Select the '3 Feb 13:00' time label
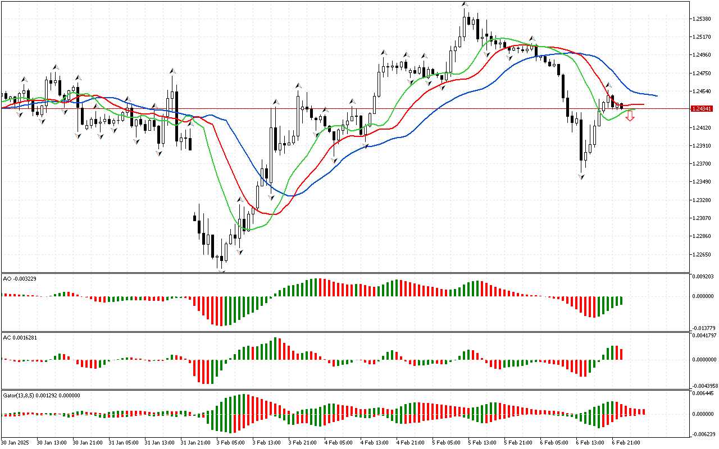This screenshot has height=449, width=719. click(267, 443)
